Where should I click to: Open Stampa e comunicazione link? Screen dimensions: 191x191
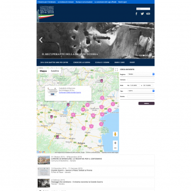coord(84,2)
